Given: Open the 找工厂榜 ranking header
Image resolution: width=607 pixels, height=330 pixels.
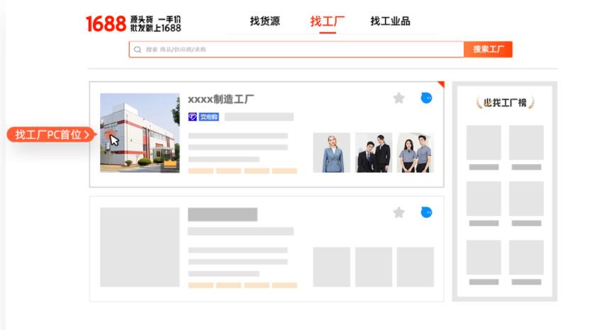Looking at the screenshot, I should (504, 103).
